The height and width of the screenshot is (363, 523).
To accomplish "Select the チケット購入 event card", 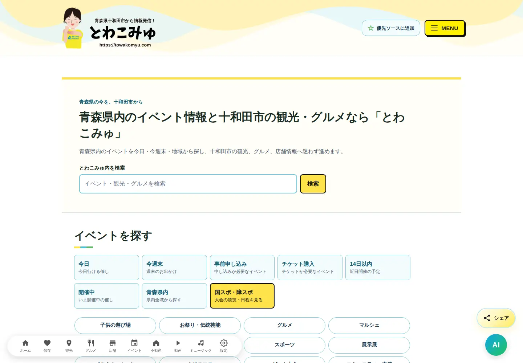I will [310, 268].
